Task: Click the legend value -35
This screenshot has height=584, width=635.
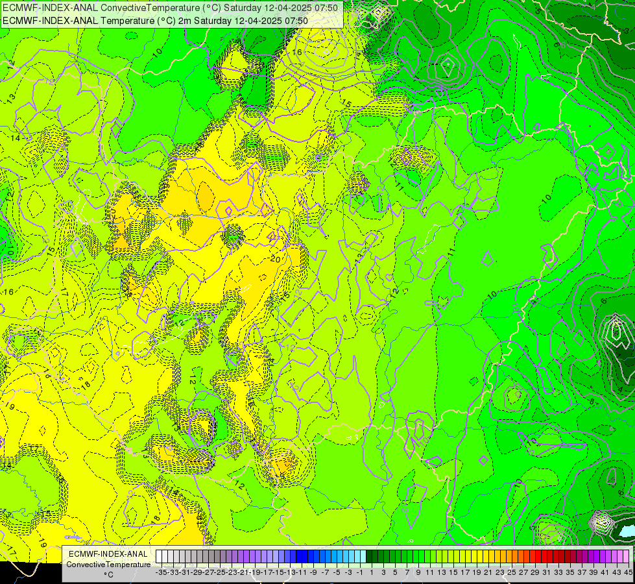Action: coord(161,572)
